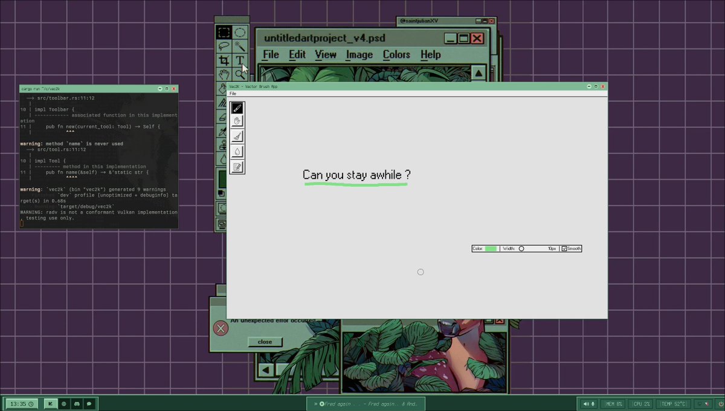Toggle the Smooth checkbox in the brush bar

pyautogui.click(x=565, y=248)
